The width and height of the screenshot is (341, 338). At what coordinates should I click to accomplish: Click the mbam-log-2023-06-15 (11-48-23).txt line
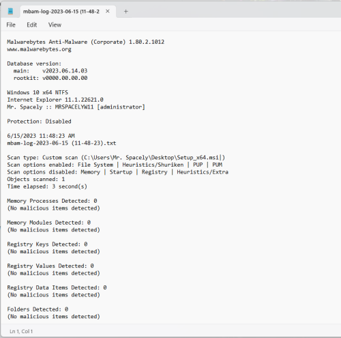pyautogui.click(x=61, y=143)
